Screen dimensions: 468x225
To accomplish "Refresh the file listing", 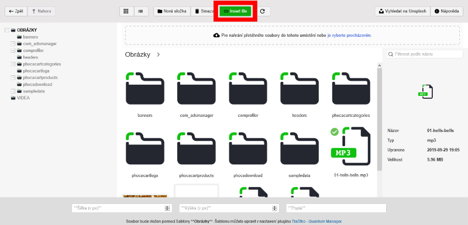I will [x=262, y=11].
